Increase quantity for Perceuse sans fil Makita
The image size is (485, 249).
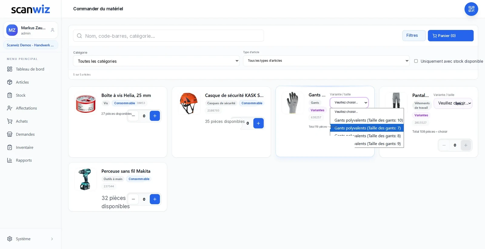tap(155, 199)
